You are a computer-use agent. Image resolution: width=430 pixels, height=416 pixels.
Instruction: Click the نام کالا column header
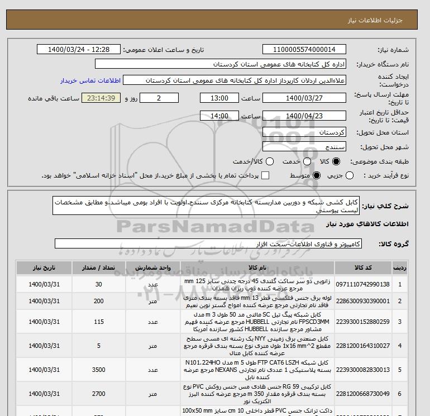tap(246, 267)
